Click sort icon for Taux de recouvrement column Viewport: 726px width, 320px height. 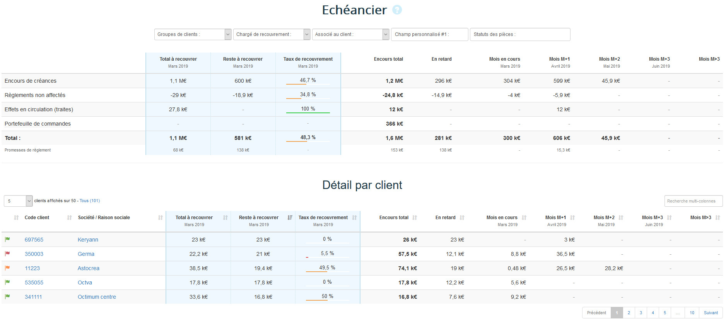354,218
